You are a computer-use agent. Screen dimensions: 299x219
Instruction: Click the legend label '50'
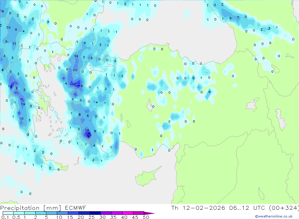coord(146,217)
